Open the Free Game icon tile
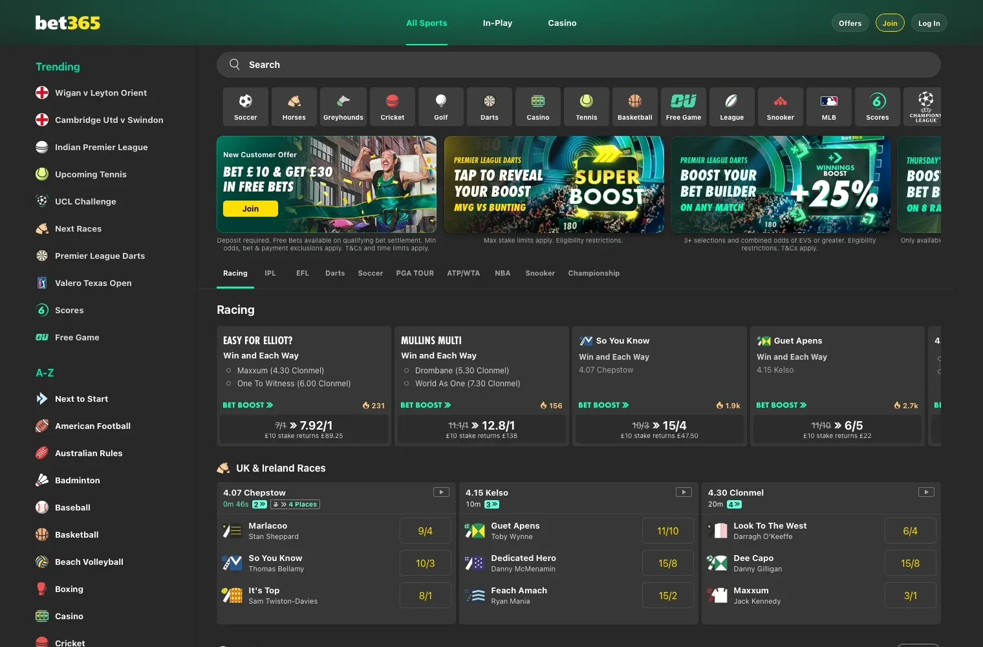 tap(684, 106)
